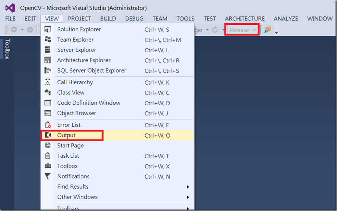Viewport: 337px width, 211px height.
Task: Select Server Explorer menu entry
Action: [x=117, y=50]
